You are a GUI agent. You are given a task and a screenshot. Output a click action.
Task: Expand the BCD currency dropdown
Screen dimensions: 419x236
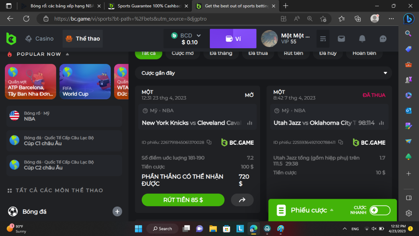pos(199,36)
